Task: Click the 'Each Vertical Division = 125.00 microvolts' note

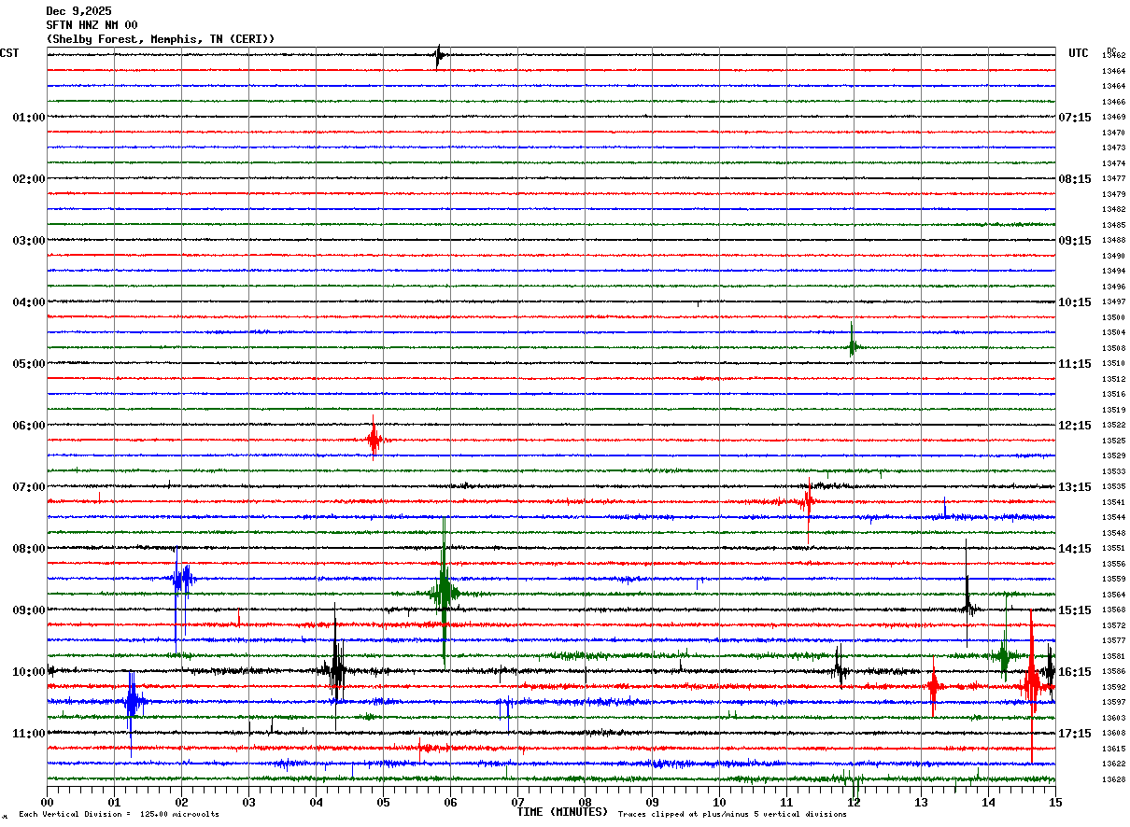Action: click(119, 815)
